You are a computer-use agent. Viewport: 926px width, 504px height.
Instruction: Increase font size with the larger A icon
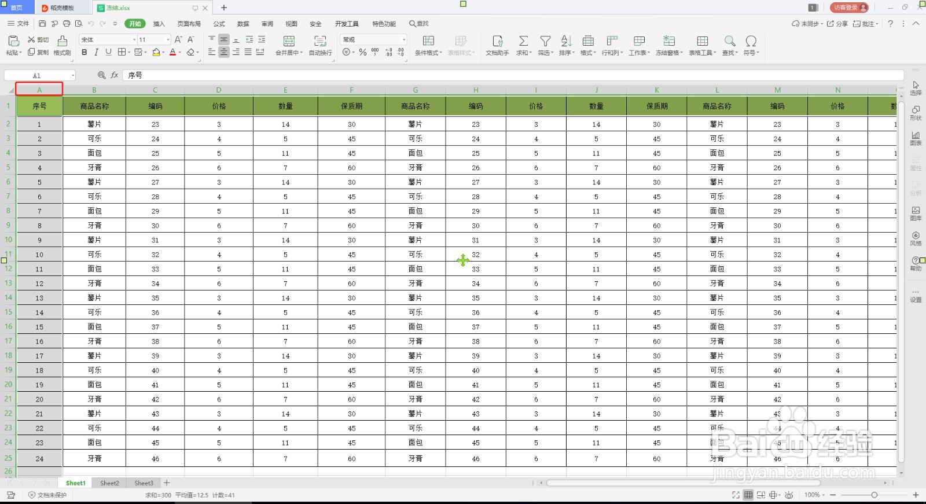pos(178,39)
